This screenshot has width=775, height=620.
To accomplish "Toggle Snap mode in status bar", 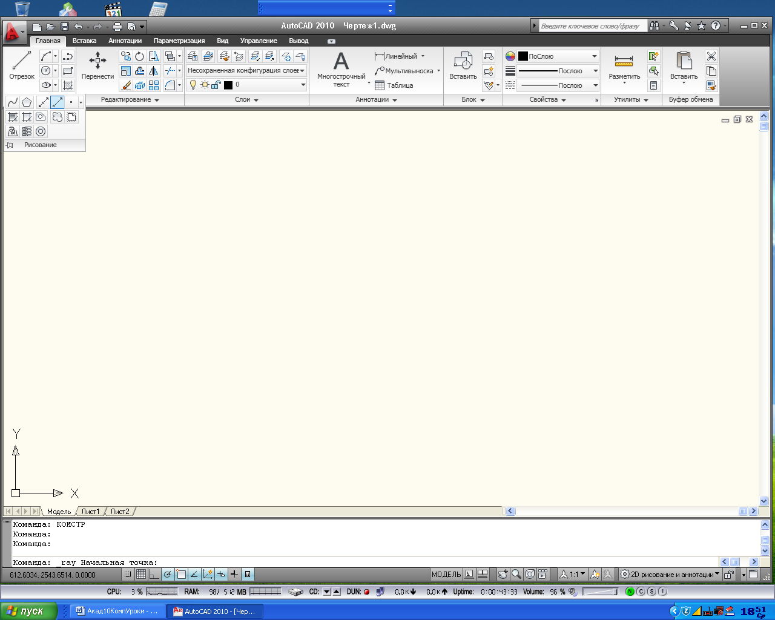I will click(x=128, y=574).
